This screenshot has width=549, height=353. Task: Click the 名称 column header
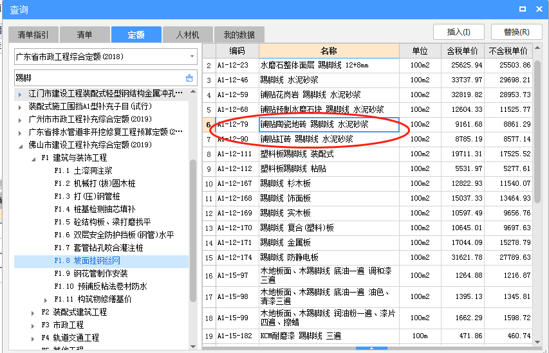[329, 51]
